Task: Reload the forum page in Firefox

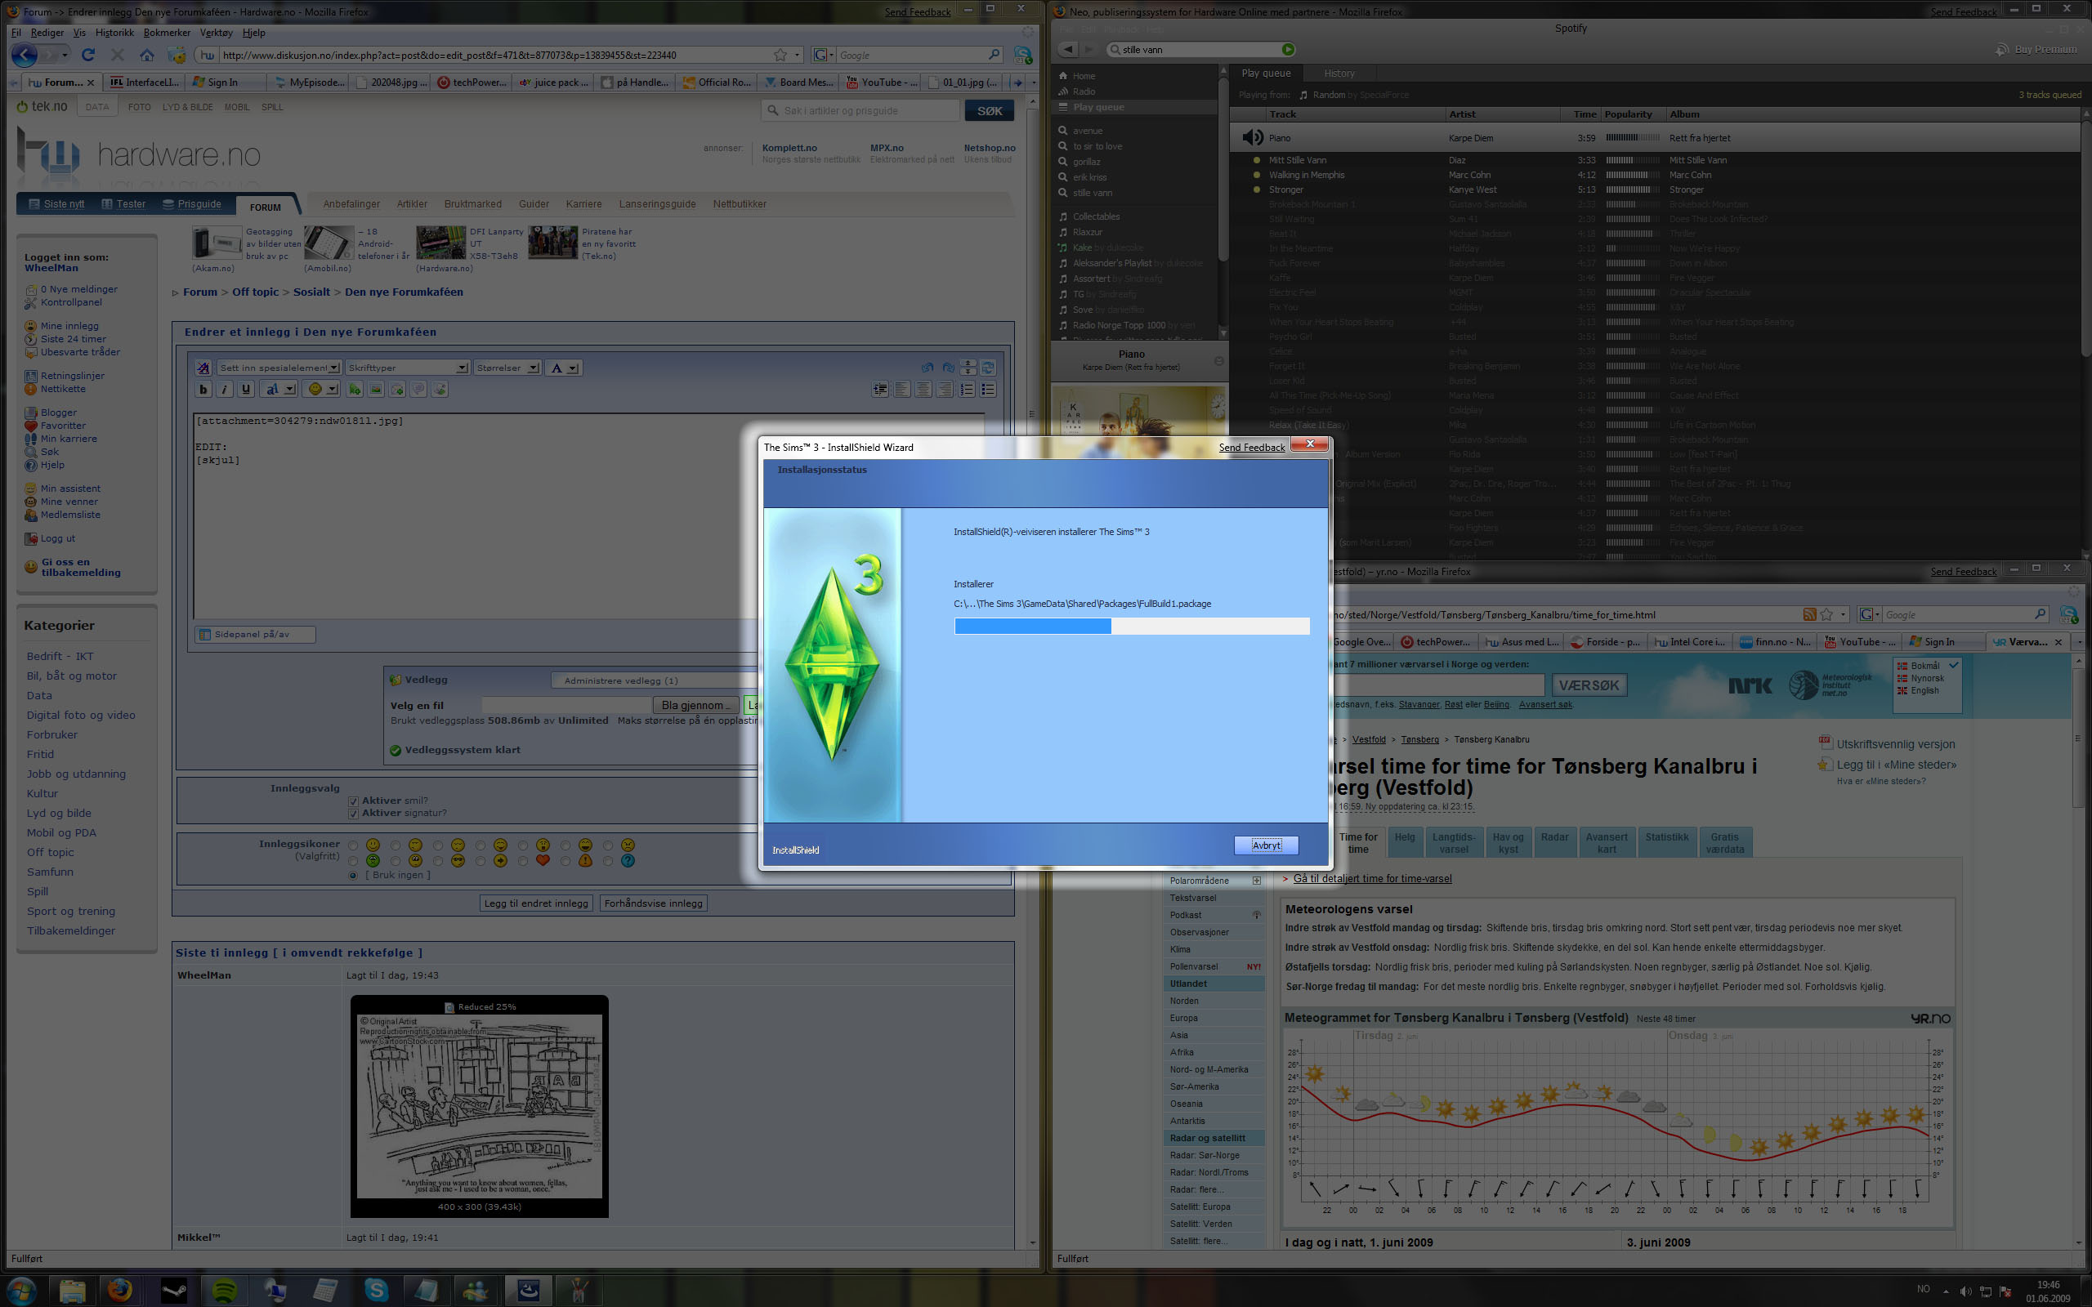Action: pyautogui.click(x=88, y=55)
